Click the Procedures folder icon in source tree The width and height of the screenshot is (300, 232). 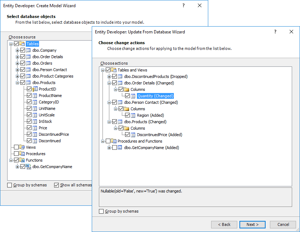[22, 154]
